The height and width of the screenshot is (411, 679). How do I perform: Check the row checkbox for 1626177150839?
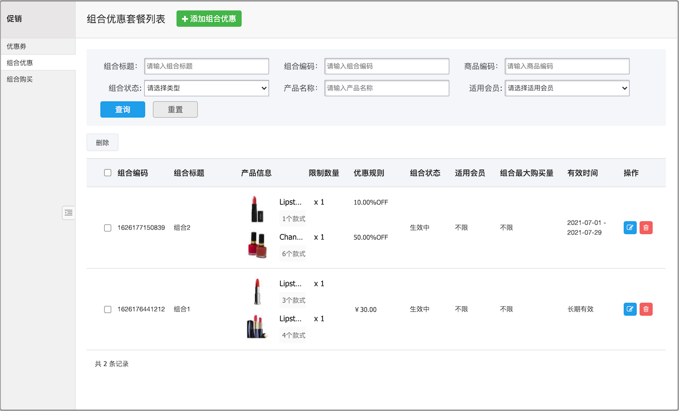(x=107, y=228)
